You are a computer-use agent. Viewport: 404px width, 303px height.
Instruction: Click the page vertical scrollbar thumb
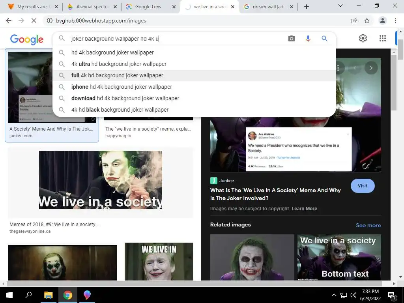coord(401,49)
